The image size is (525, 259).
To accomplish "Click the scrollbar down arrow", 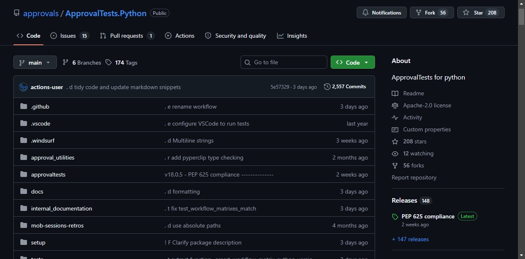I will point(522,255).
